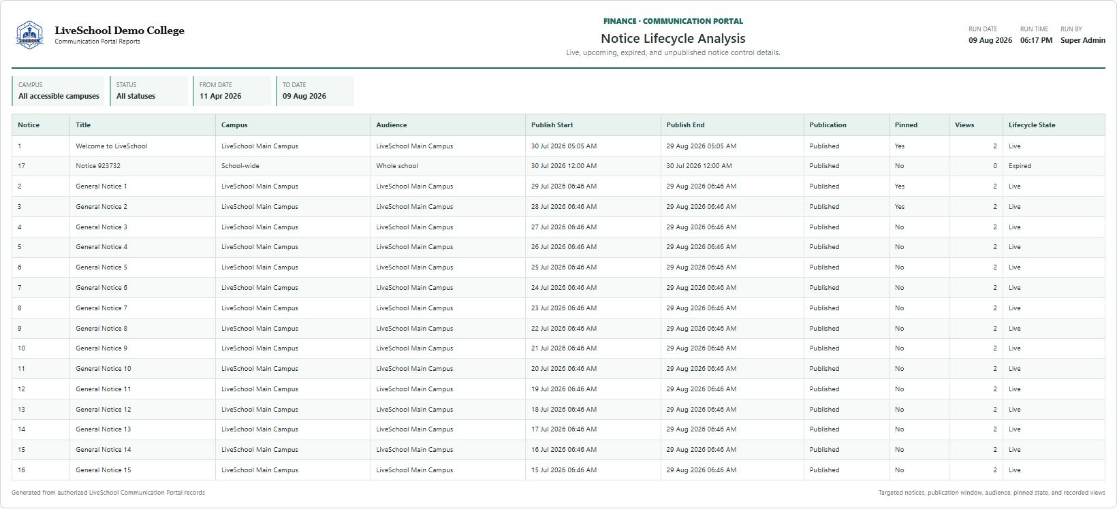Screen dimensions: 1117x509
Task: Click the Run Time value 06:17 PM
Action: 1036,41
